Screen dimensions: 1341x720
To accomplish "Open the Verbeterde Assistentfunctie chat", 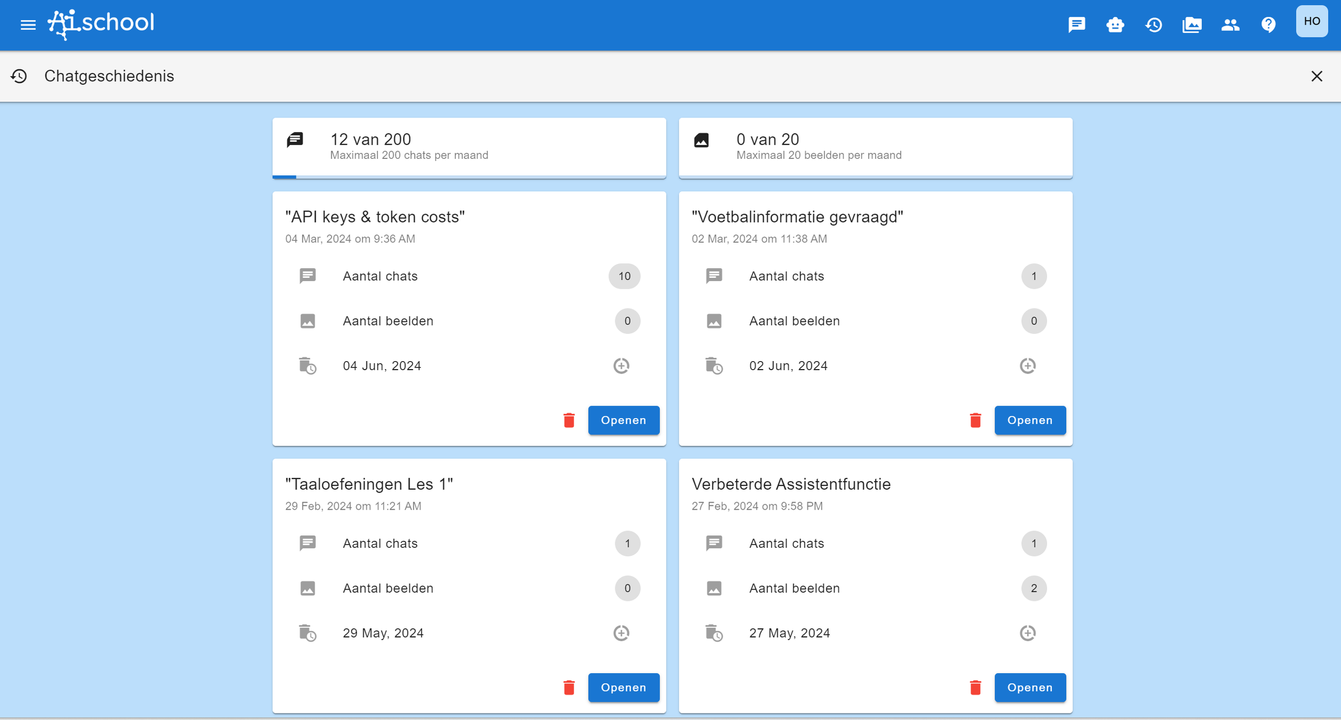I will (1030, 687).
